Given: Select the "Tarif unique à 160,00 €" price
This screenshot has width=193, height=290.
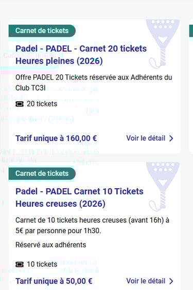Looking at the screenshot, I should (x=56, y=139).
